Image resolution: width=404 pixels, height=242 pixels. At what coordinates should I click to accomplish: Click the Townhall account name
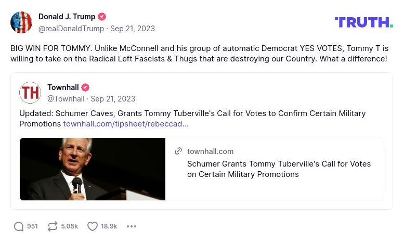(63, 87)
